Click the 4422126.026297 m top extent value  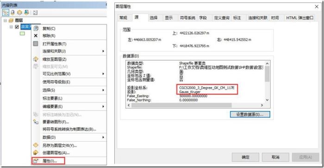194,33
